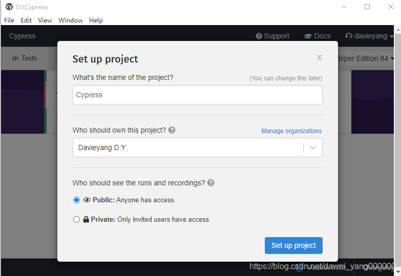Click the scrollbar up arrow
The height and width of the screenshot is (276, 401).
coord(398,30)
